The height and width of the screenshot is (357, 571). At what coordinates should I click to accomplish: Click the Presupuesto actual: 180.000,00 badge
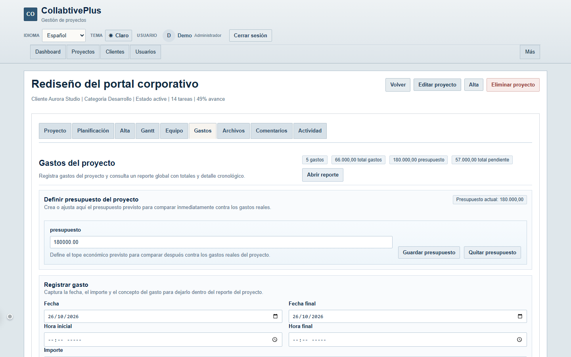(490, 200)
